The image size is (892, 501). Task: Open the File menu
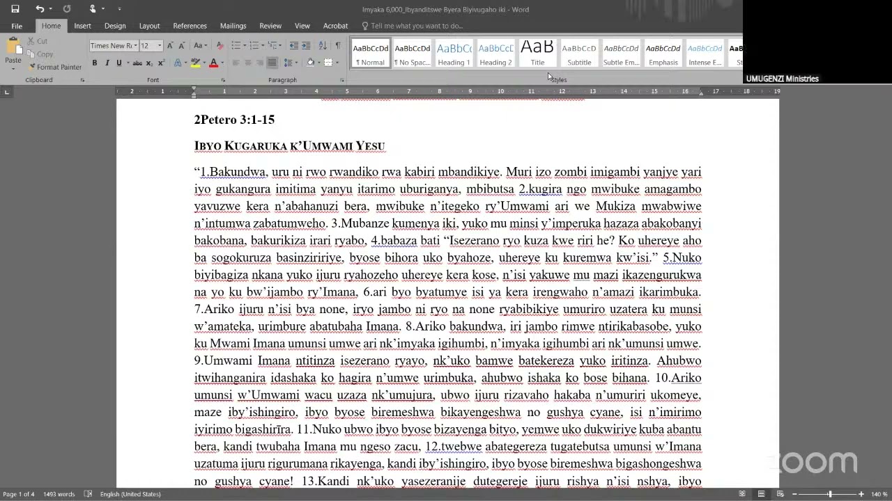coord(17,26)
